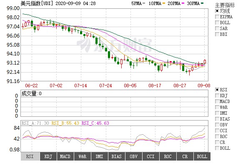Click the latest candlestick at 09-08
Image resolution: width=238 pixels, height=166 pixels.
(205, 61)
